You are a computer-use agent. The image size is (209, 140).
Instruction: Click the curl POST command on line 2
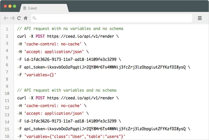[68, 36]
